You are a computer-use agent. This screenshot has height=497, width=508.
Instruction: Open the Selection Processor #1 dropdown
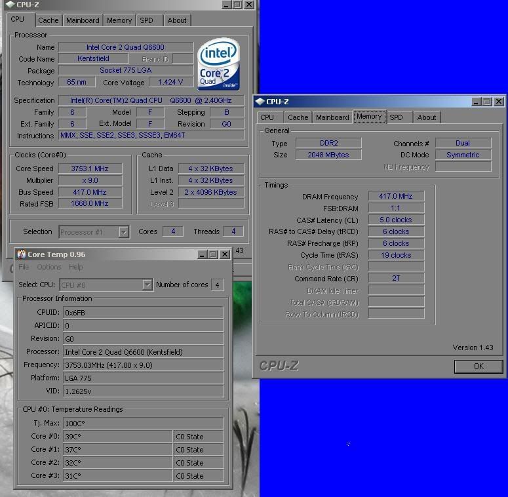pos(123,231)
